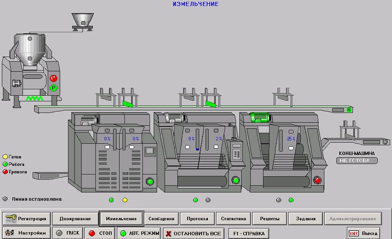Click green indicator below the third mill

(x=291, y=200)
